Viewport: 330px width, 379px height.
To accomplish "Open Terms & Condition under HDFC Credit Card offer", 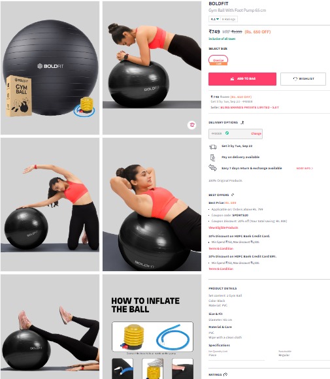I will pos(221,248).
